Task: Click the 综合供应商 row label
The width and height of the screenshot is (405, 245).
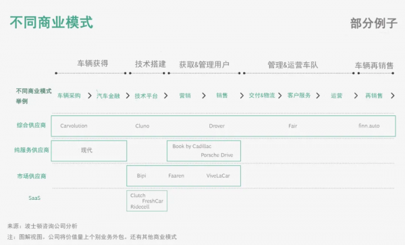Action: pos(31,126)
